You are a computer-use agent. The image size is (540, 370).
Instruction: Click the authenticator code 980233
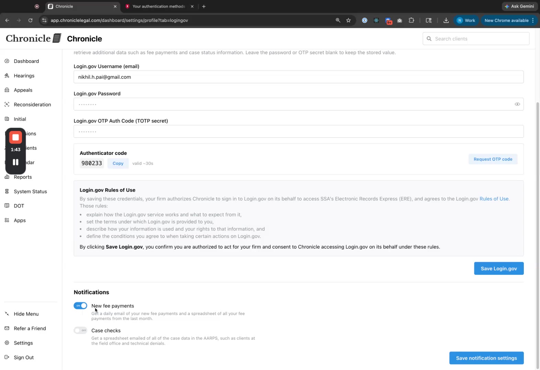[92, 163]
